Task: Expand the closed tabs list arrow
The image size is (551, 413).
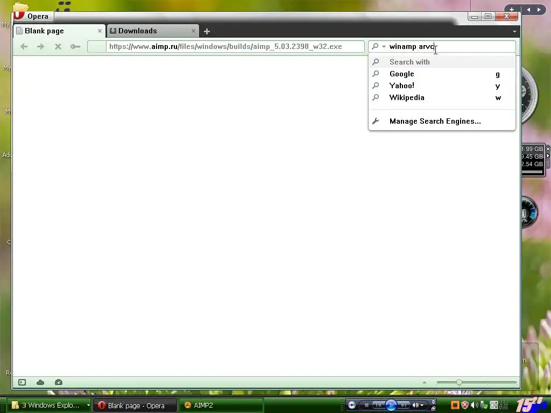Action: coord(514,32)
